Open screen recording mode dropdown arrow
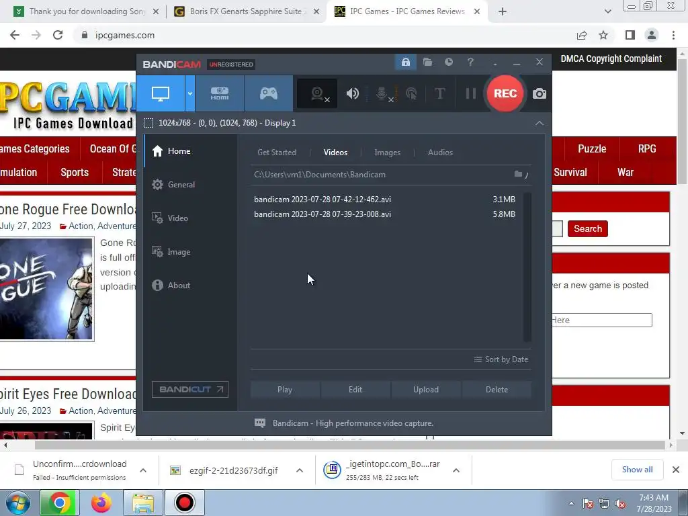This screenshot has width=688, height=516. [190, 93]
